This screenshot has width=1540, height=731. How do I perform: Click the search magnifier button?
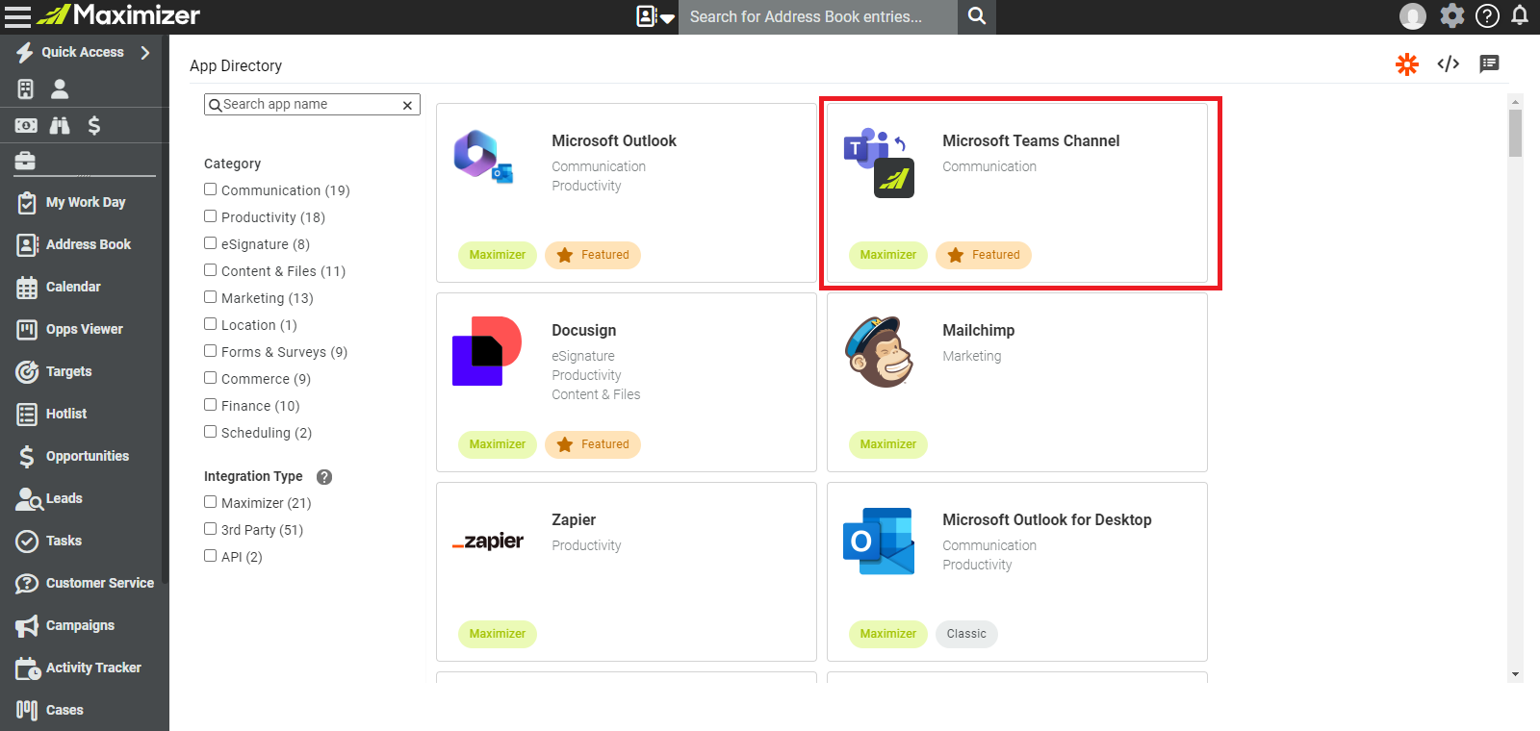pyautogui.click(x=977, y=16)
